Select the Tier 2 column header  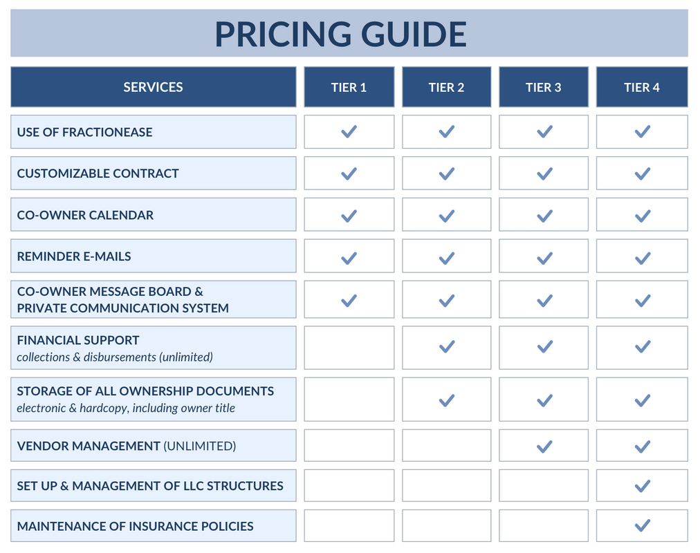[x=446, y=87]
